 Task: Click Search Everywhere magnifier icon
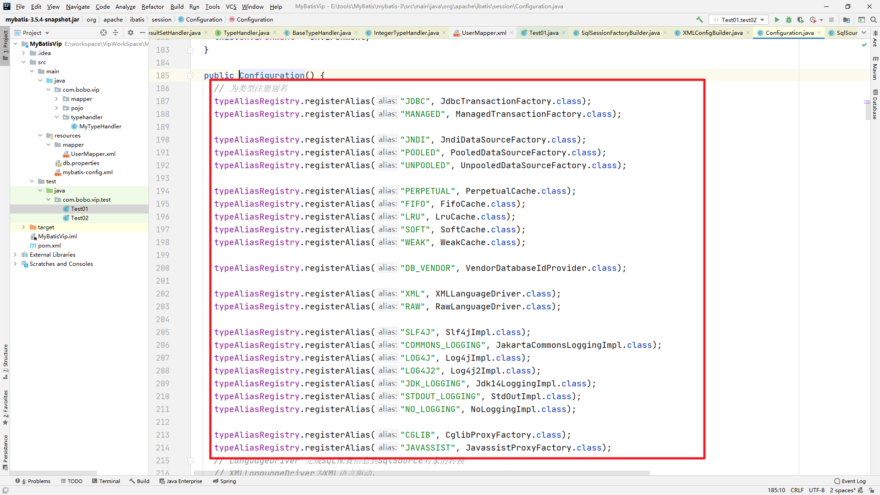[x=873, y=20]
